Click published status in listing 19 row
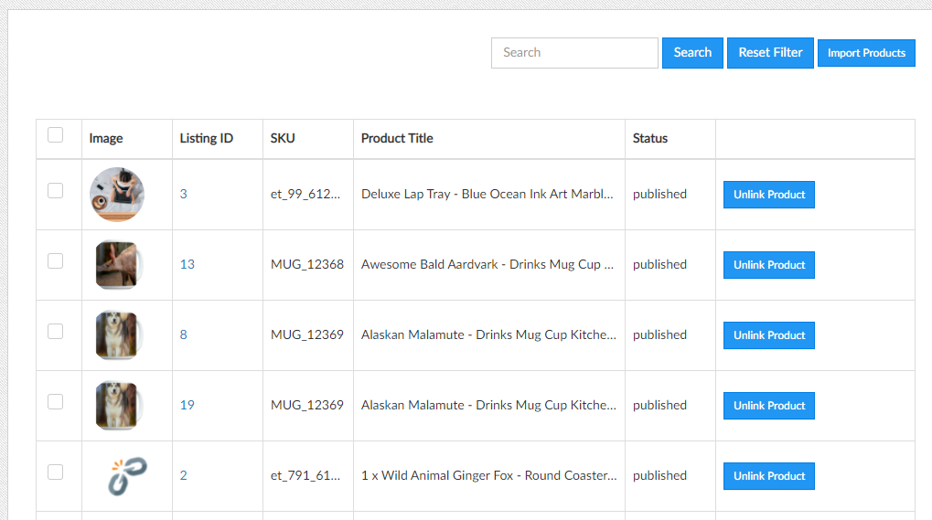 pyautogui.click(x=659, y=406)
